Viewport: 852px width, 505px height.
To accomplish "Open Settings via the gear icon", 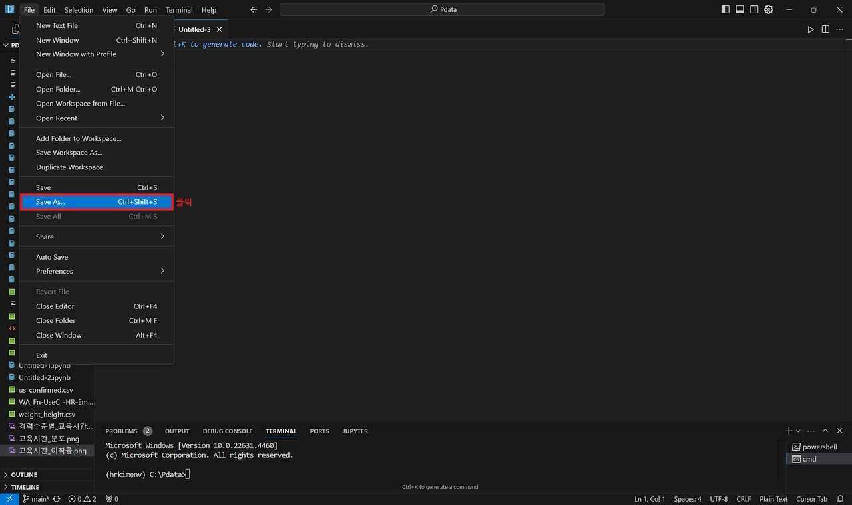I will [768, 9].
